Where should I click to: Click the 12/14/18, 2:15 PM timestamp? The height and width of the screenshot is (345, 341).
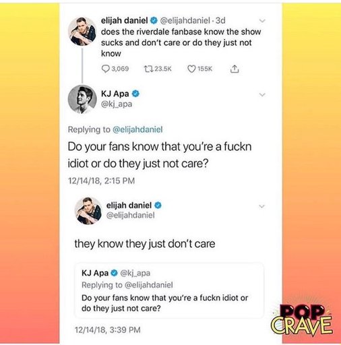[101, 181]
